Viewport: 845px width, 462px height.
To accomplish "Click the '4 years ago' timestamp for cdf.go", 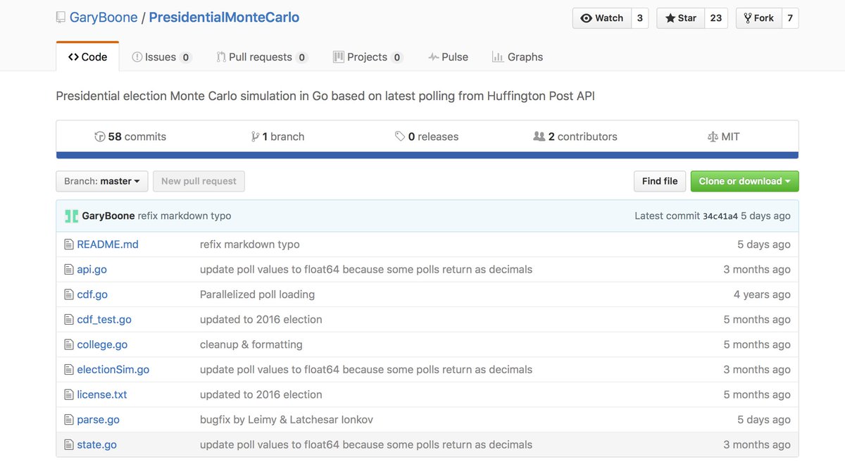I will tap(762, 294).
